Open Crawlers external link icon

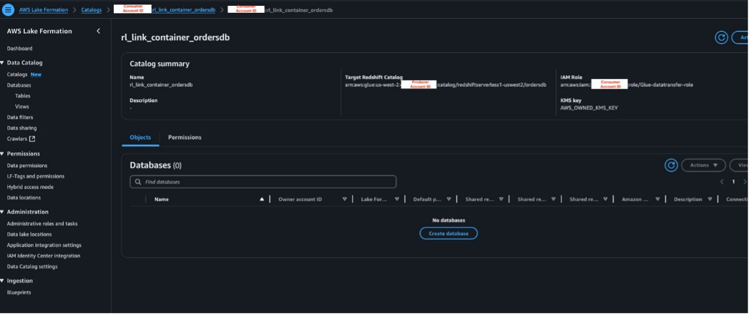click(32, 139)
